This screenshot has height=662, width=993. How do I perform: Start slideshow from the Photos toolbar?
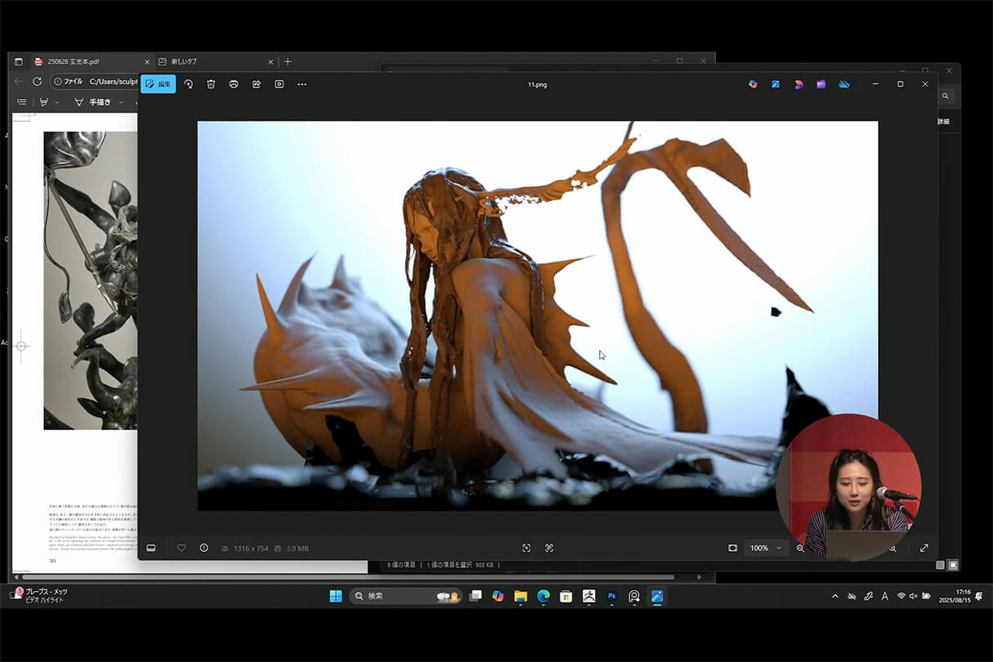point(280,84)
